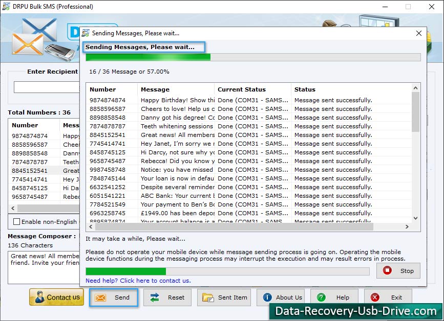This screenshot has height=321, width=444.
Task: Click the dialog's title bar app icon
Action: tap(86, 33)
